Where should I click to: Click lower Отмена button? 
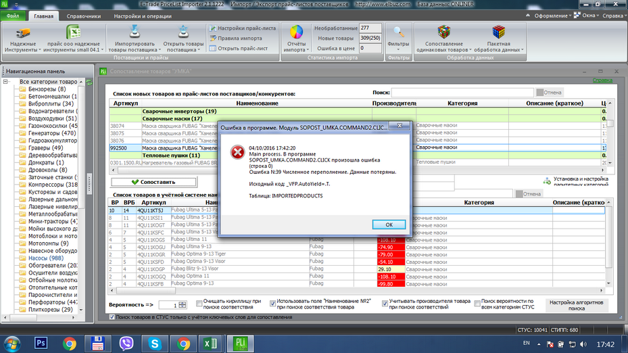(x=529, y=194)
